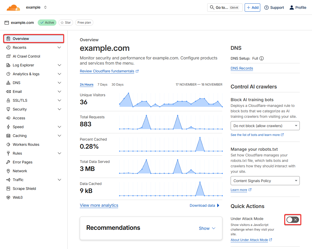
Task: Click the Error Pages wrench icon
Action: click(8, 162)
